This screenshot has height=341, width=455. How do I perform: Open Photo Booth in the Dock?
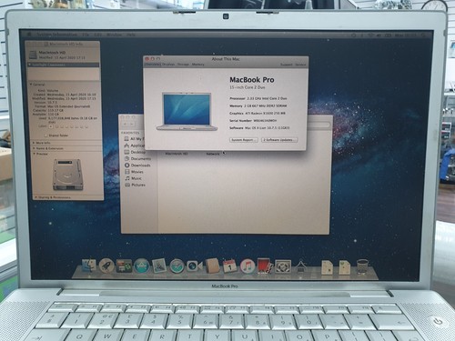(265, 266)
